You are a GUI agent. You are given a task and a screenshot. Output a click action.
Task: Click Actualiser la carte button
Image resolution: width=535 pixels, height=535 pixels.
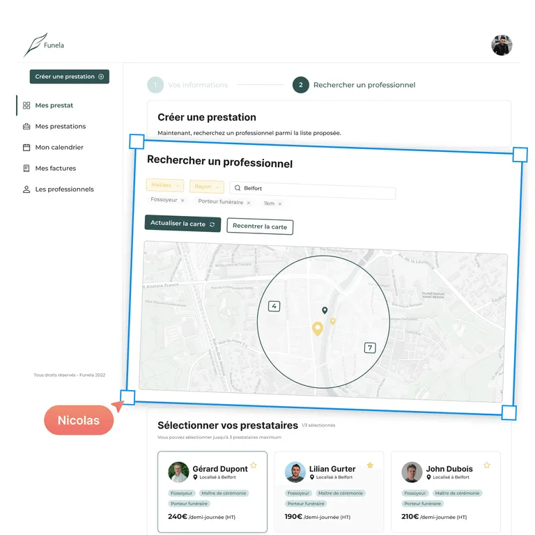(183, 224)
